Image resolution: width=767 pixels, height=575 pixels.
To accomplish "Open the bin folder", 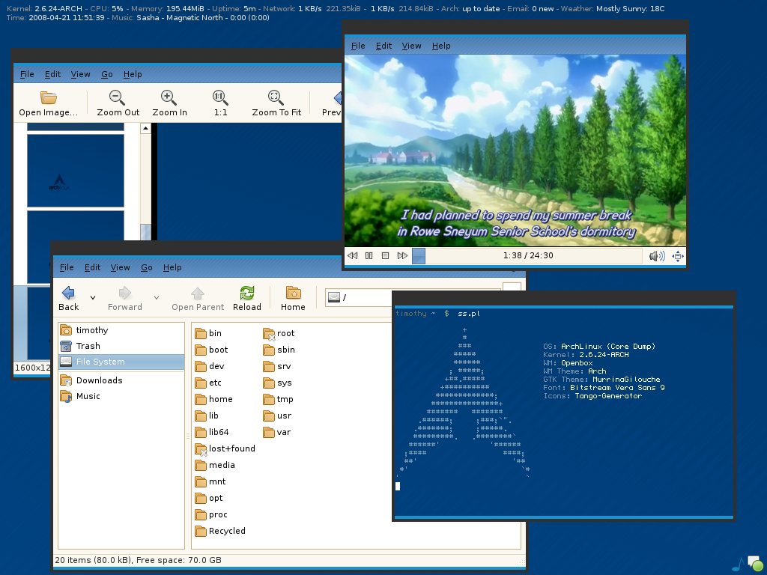I will (x=208, y=333).
